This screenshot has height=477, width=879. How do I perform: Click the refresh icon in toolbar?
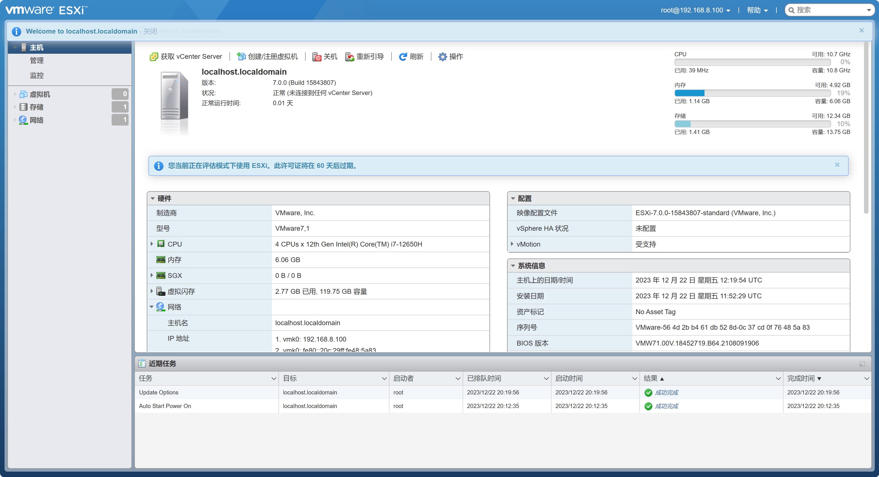pos(403,57)
